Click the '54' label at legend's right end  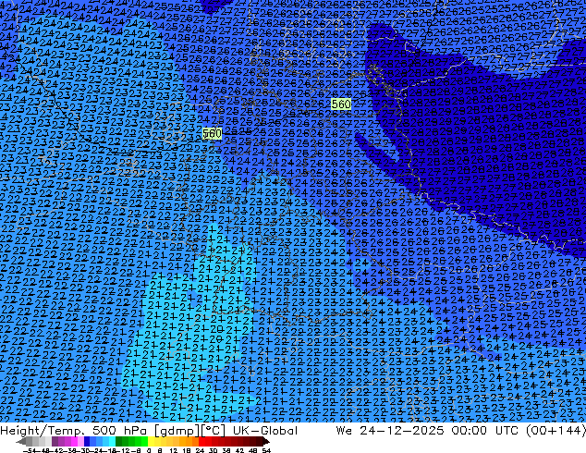pos(266,450)
